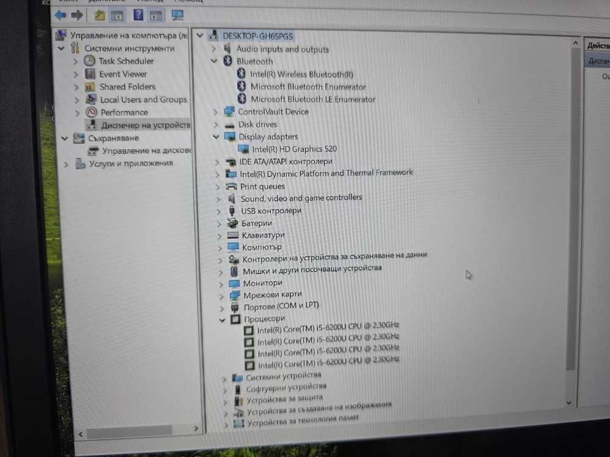610x457 pixels.
Task: Click the Forward arrow toolbar icon
Action: [77, 15]
